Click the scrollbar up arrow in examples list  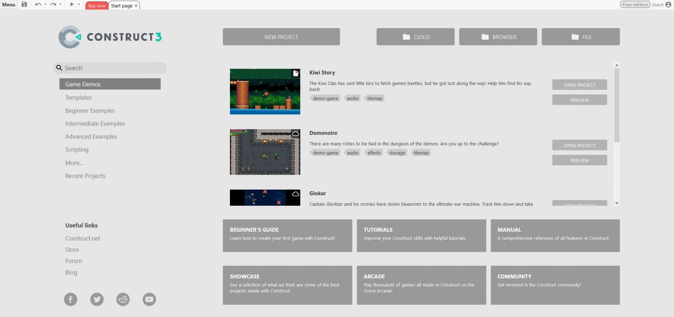click(x=617, y=65)
